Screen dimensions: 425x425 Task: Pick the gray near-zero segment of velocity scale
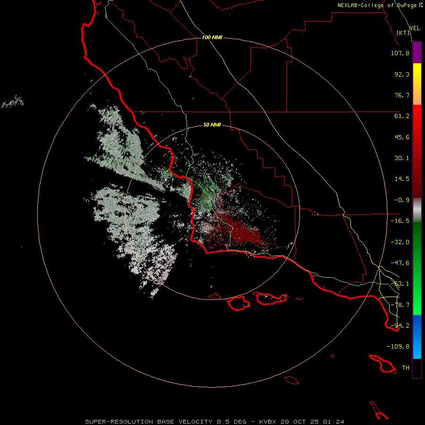(x=417, y=210)
